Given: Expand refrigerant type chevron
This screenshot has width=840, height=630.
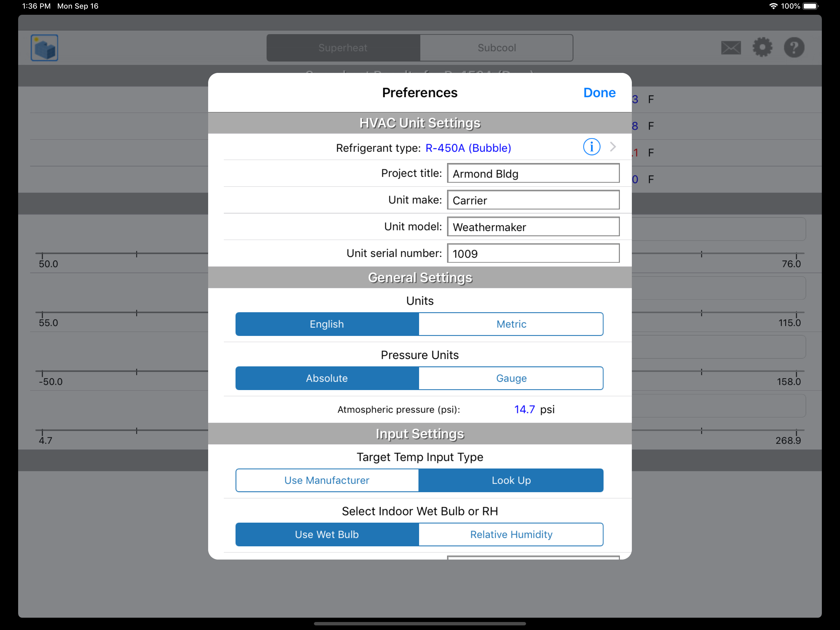Looking at the screenshot, I should [x=612, y=147].
